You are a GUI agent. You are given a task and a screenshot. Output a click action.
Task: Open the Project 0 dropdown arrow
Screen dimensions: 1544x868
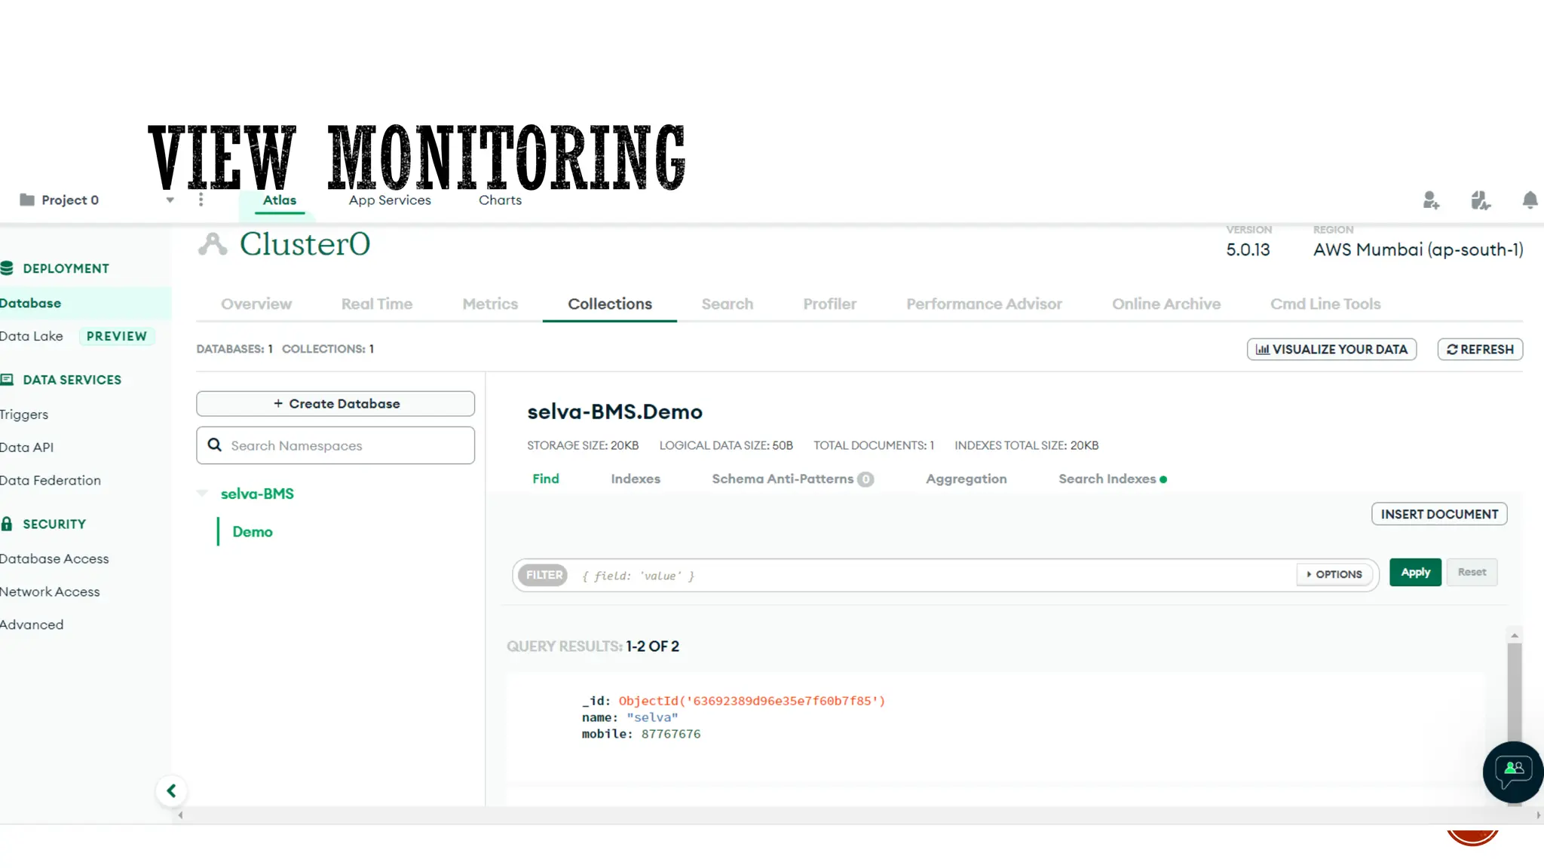[170, 200]
